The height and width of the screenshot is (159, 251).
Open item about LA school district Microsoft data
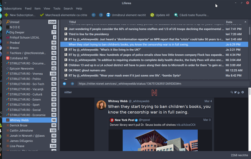(154, 65)
